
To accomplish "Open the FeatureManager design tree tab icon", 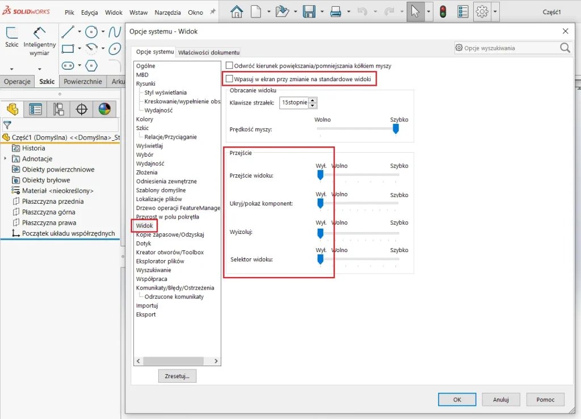I will (x=12, y=109).
